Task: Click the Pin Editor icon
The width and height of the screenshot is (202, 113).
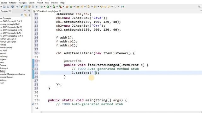Action: (122, 7)
